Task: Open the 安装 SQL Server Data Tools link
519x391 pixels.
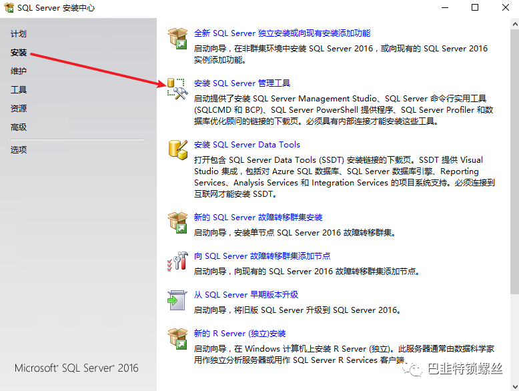Action: pos(247,145)
